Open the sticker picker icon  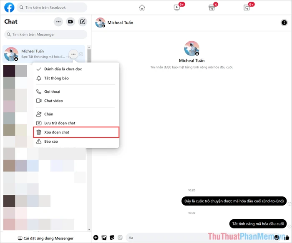[112, 238]
